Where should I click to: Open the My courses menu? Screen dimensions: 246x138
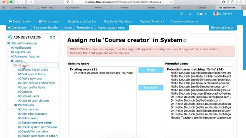tap(50, 21)
